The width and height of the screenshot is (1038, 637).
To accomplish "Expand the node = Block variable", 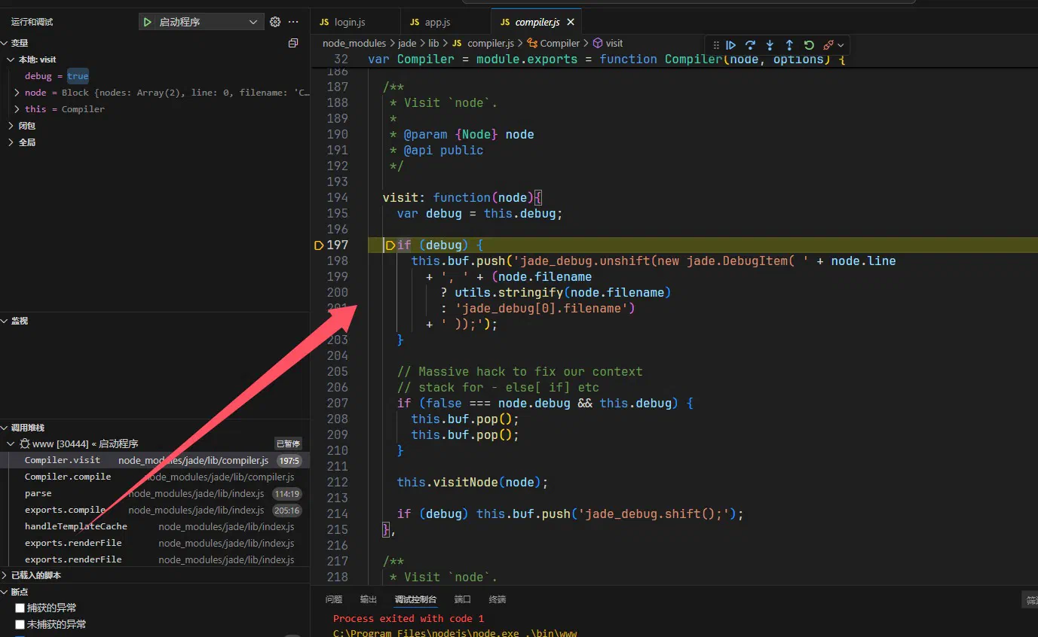I will tap(17, 93).
